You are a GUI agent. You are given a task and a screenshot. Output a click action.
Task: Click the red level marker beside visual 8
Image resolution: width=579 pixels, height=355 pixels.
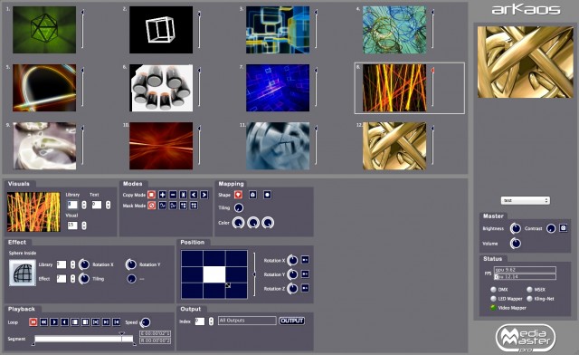click(432, 70)
